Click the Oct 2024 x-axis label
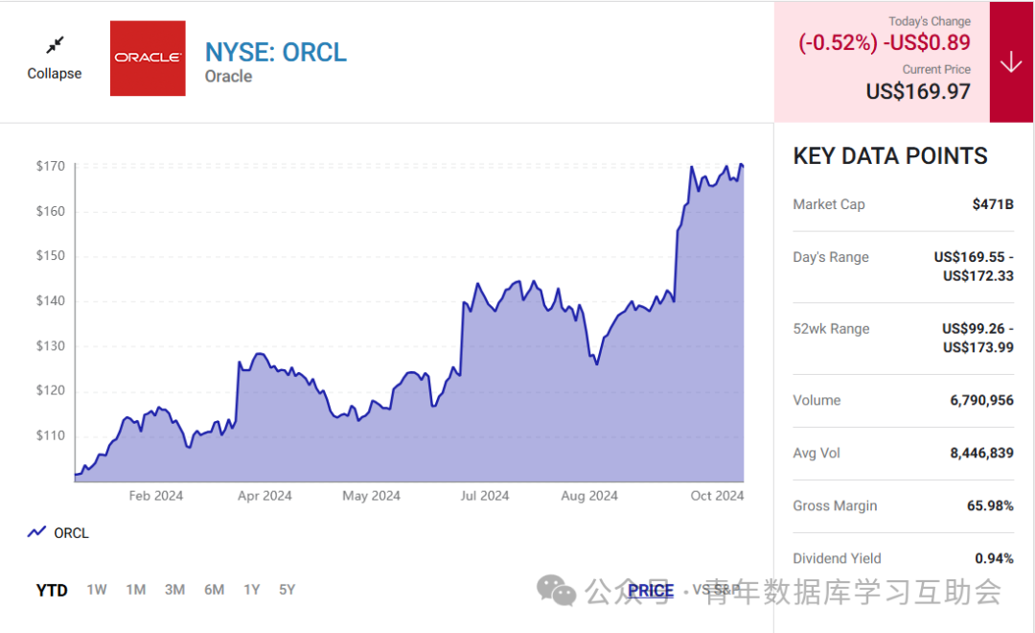This screenshot has height=633, width=1035. (x=717, y=496)
